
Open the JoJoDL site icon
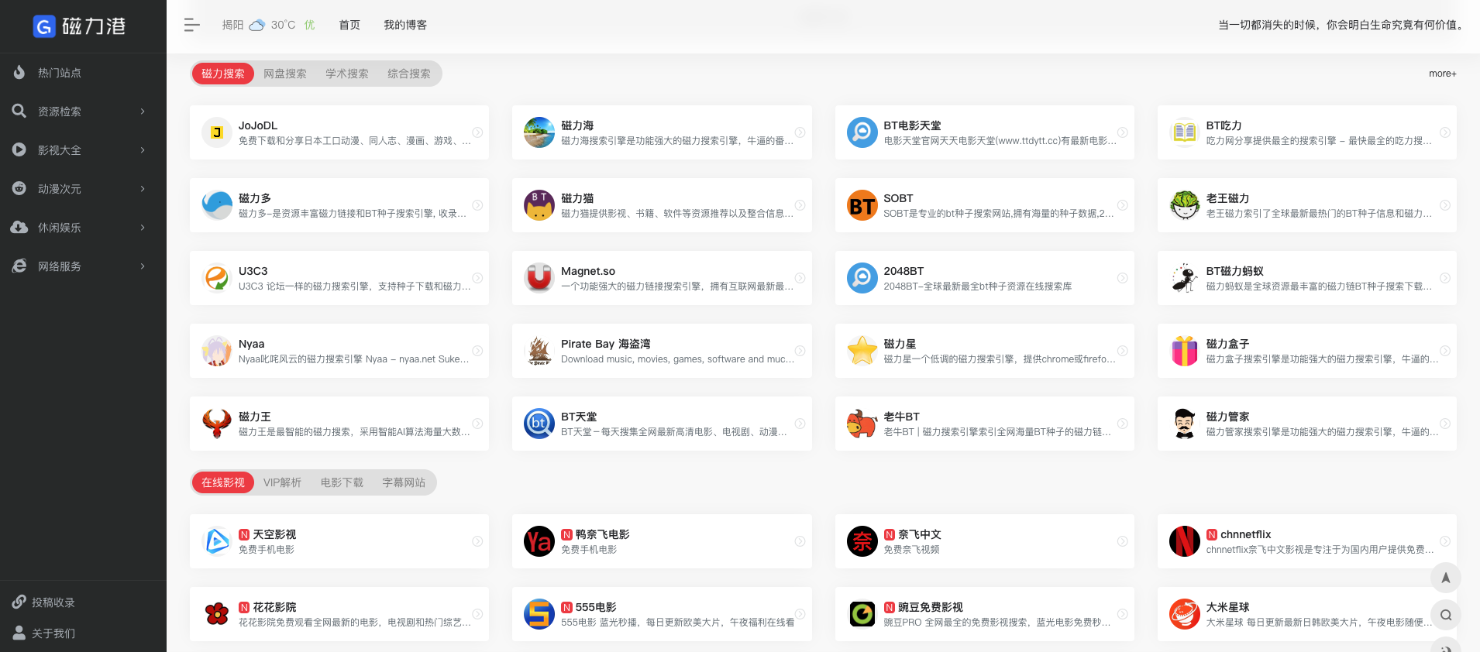tap(217, 132)
